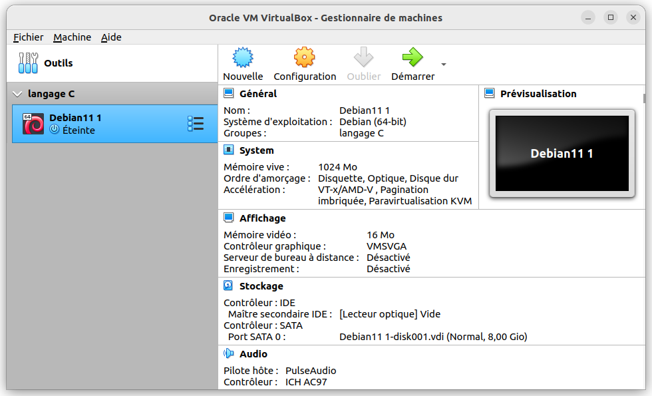Image resolution: width=652 pixels, height=396 pixels.
Task: Click the Stockage section disk icon
Action: point(229,286)
